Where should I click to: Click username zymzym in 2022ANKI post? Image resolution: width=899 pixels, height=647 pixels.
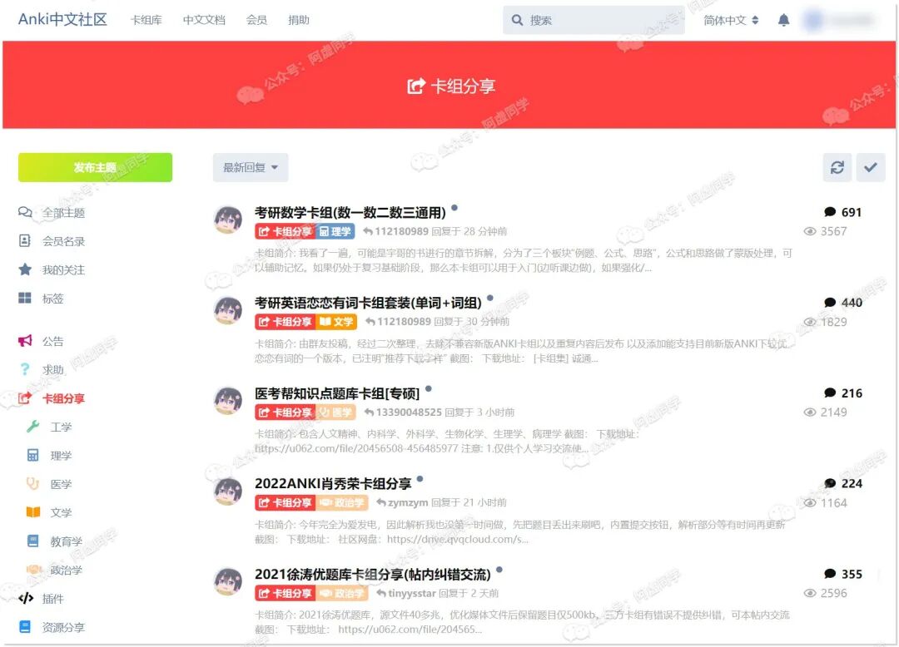click(408, 502)
